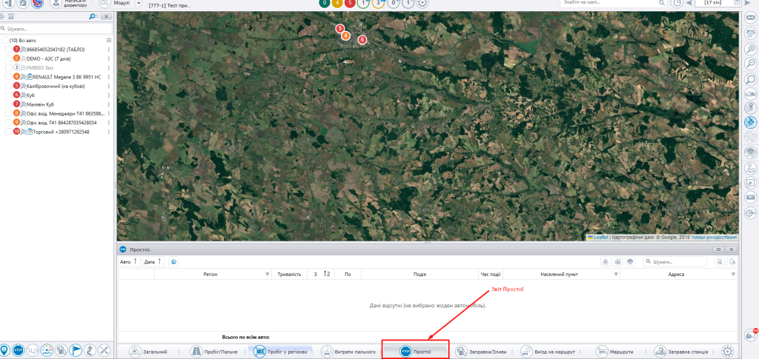Sort the report by Авто

point(129,261)
